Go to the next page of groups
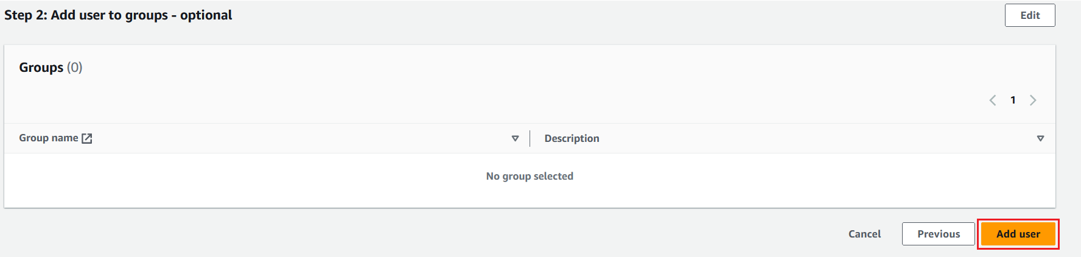This screenshot has height=257, width=1081. click(x=1033, y=100)
